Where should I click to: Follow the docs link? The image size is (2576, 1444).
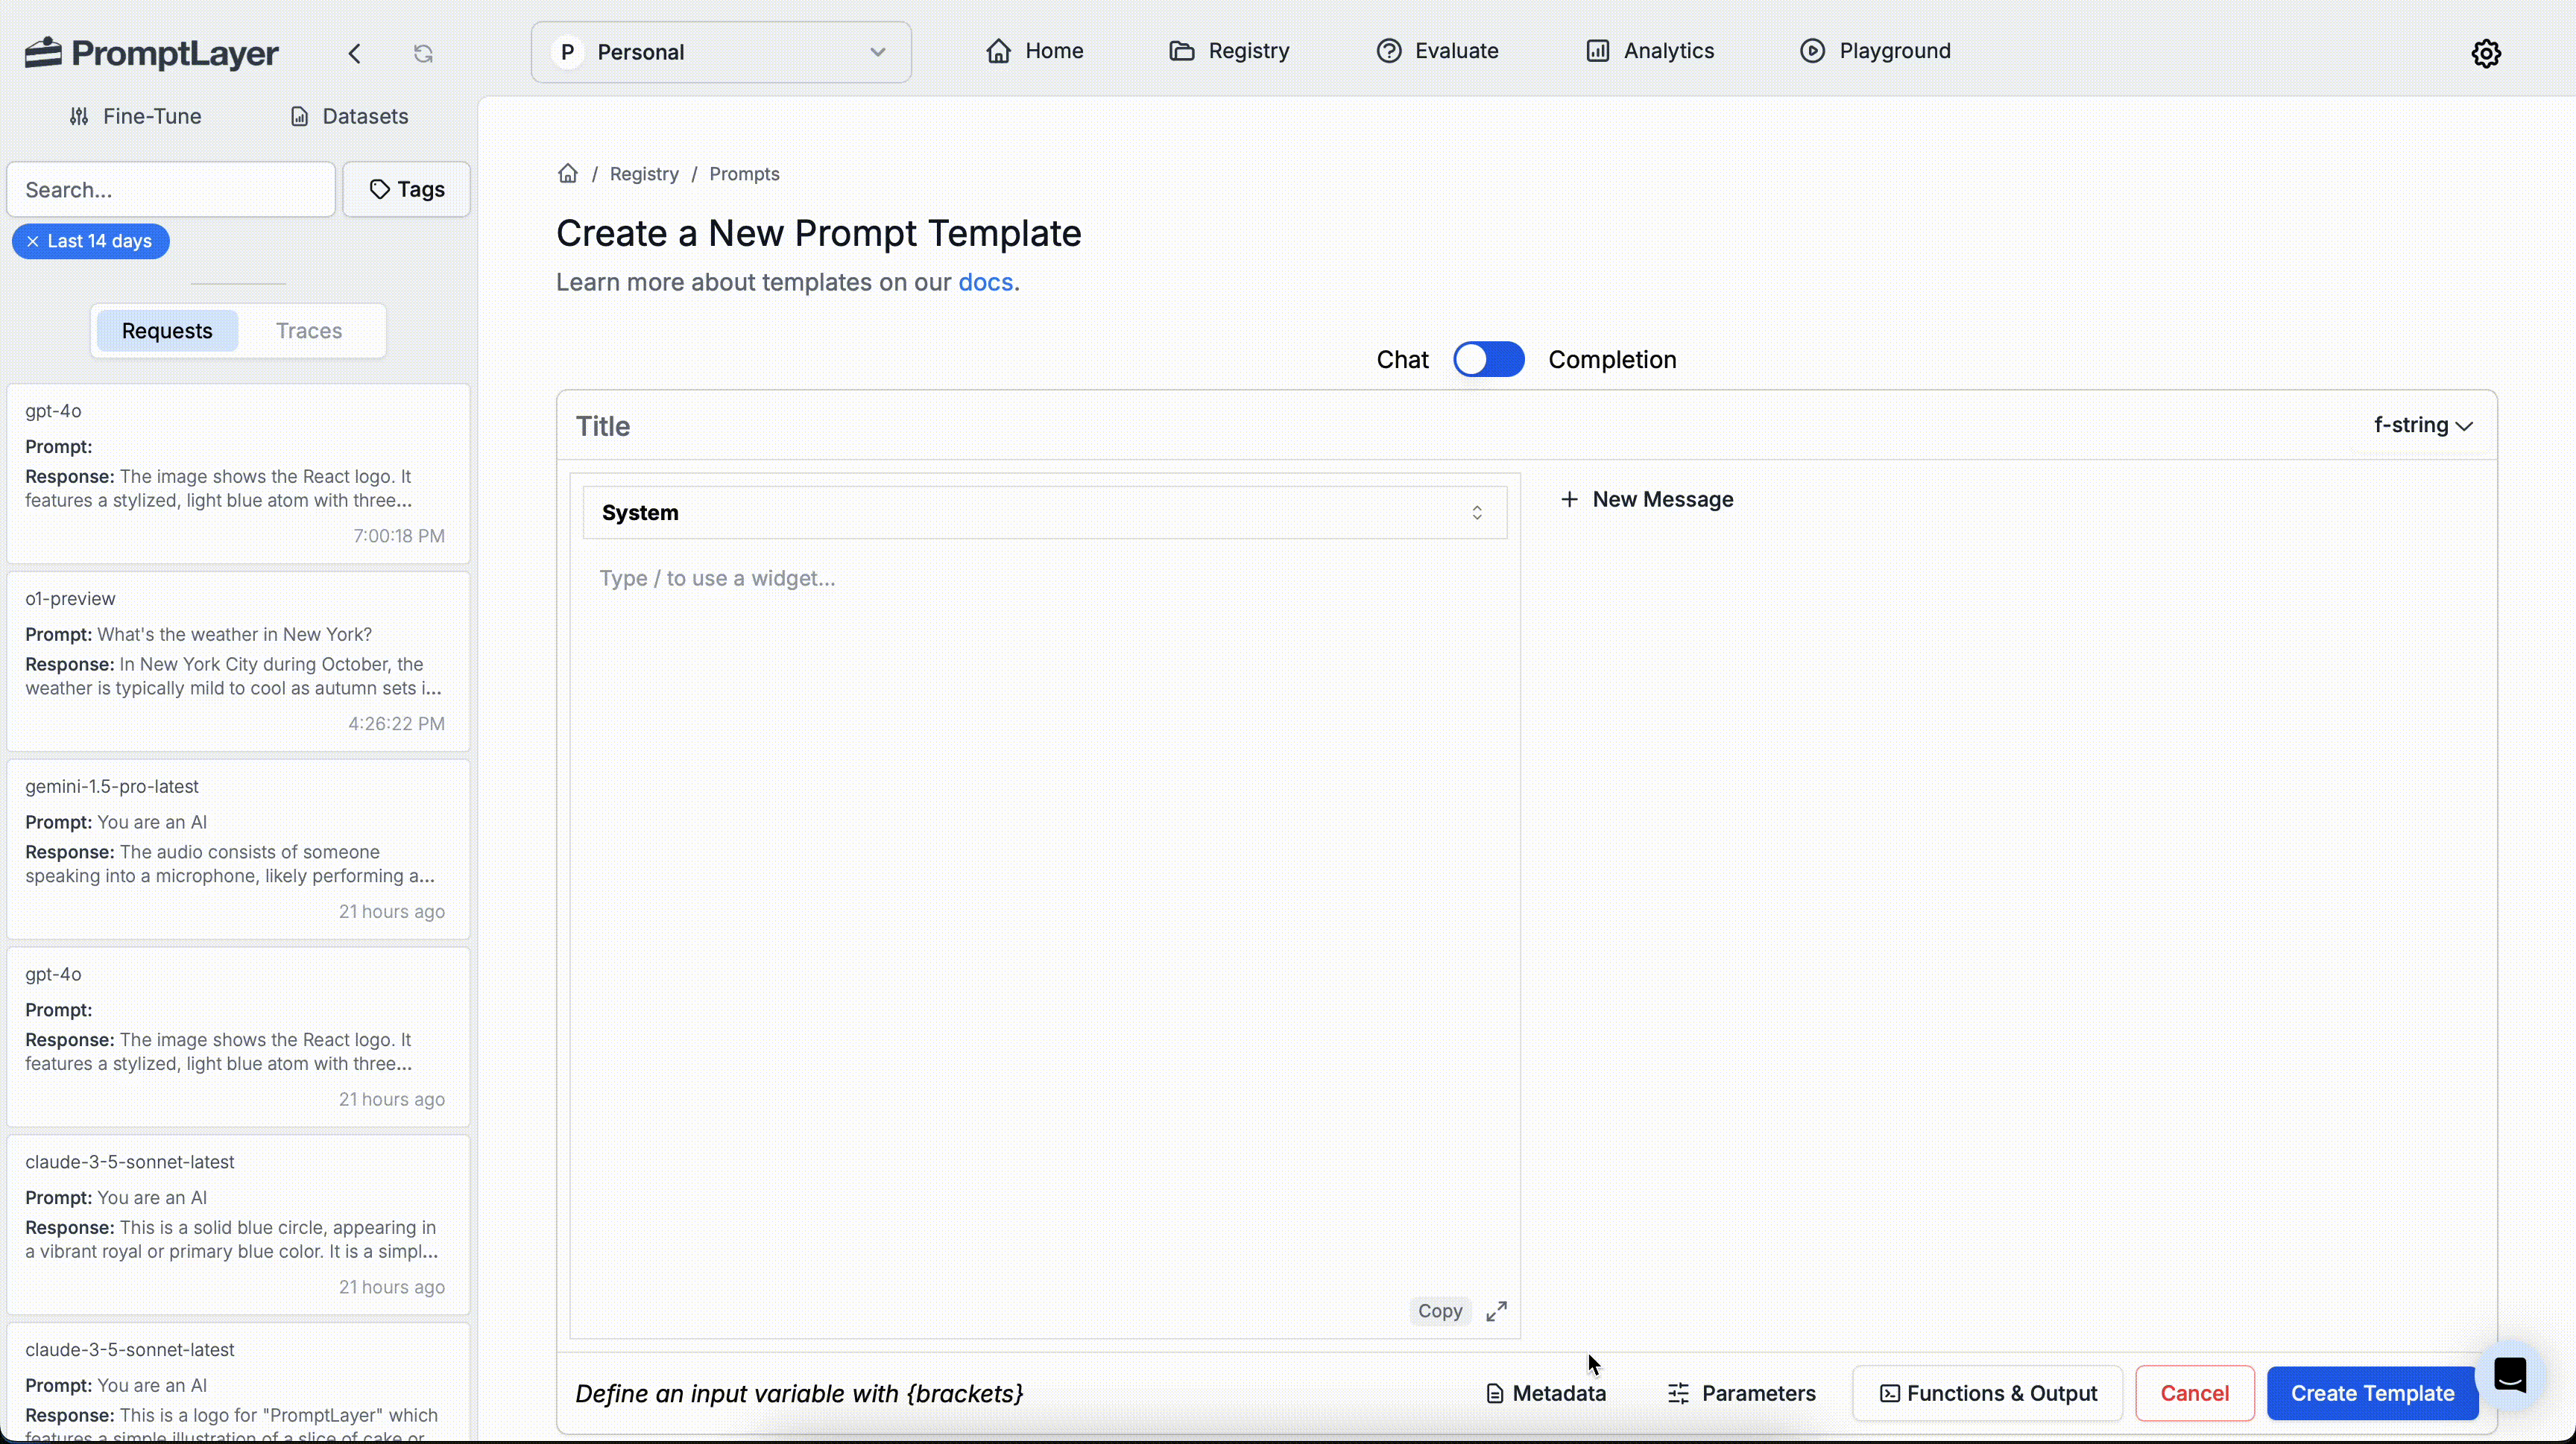pyautogui.click(x=985, y=283)
